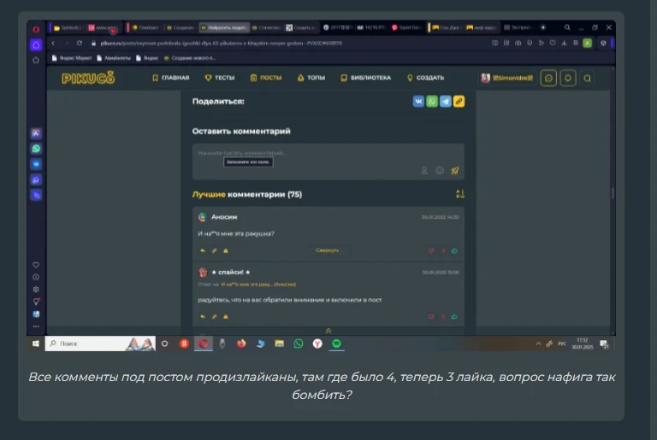This screenshot has height=440, width=657.
Task: Collapse thread with Свернуть button
Action: (x=328, y=250)
